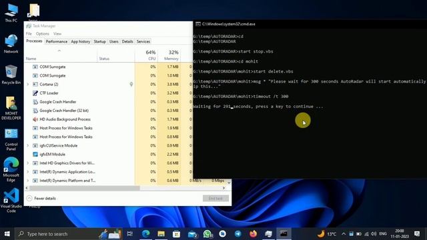Launch Visual Studio Code from the desktop

click(x=11, y=201)
